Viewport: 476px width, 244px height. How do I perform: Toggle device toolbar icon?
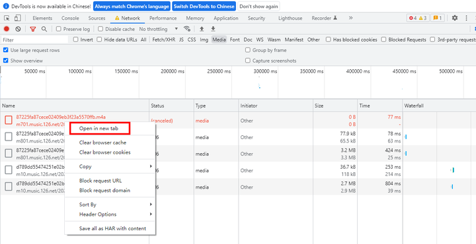click(17, 18)
